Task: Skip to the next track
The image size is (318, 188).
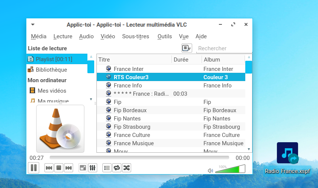Action: point(68,168)
